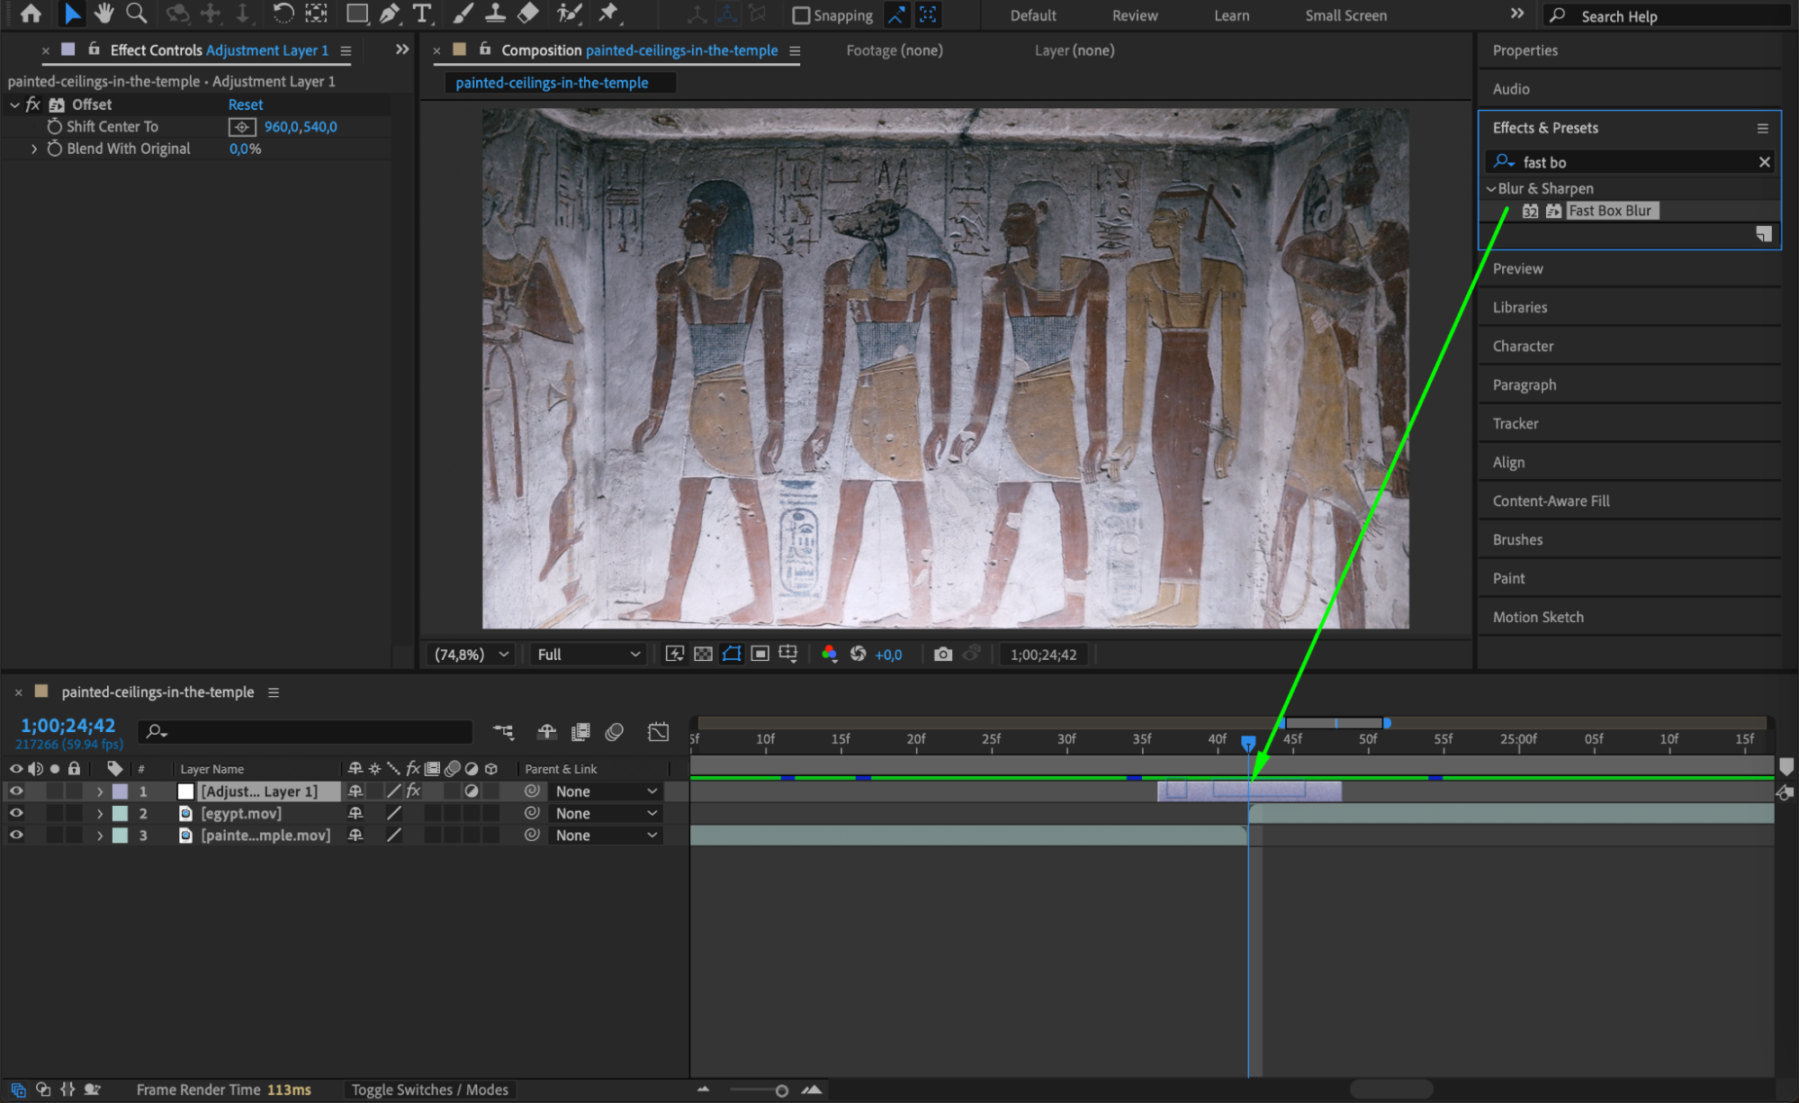Open the Graph Editor icon
This screenshot has width=1799, height=1103.
[x=658, y=732]
